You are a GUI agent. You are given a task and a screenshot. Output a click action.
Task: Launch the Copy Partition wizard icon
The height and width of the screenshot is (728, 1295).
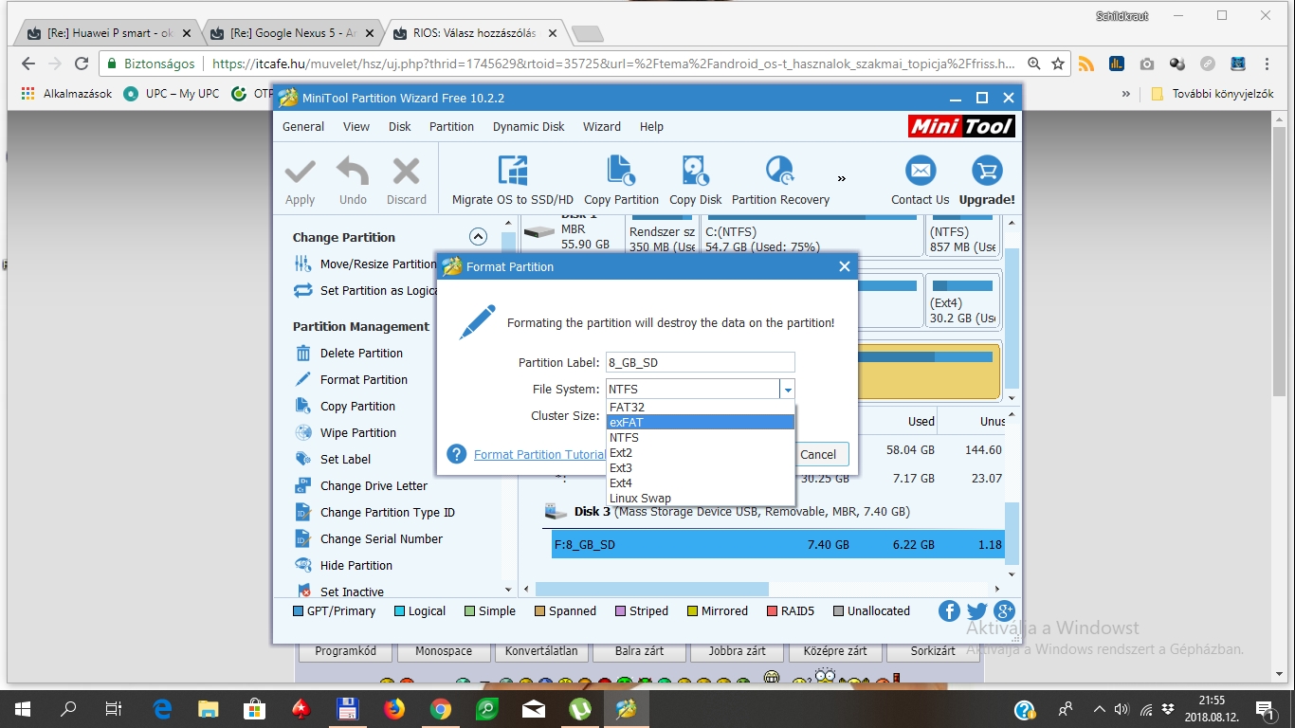(621, 171)
